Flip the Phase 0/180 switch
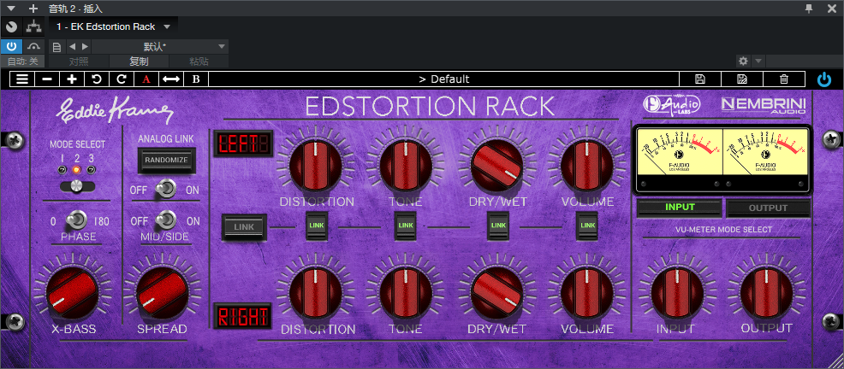 pos(77,220)
